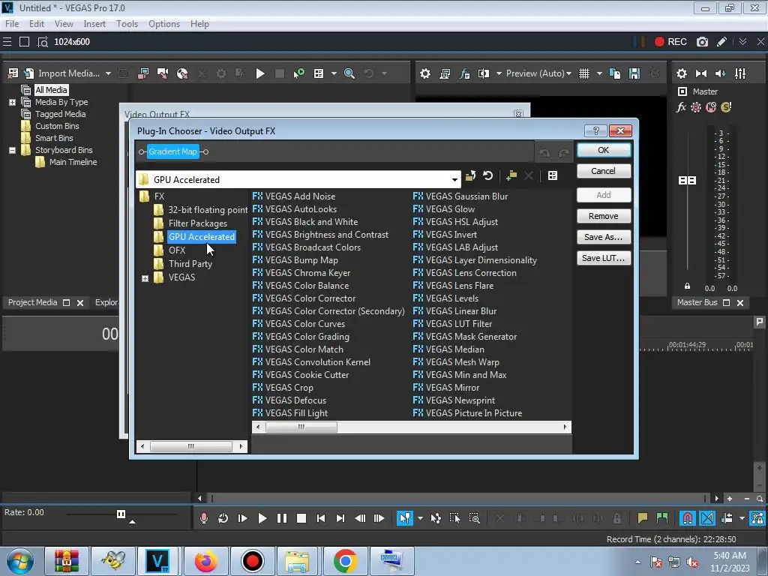Change the plug-in list views icon
The image size is (768, 576).
coord(553,175)
